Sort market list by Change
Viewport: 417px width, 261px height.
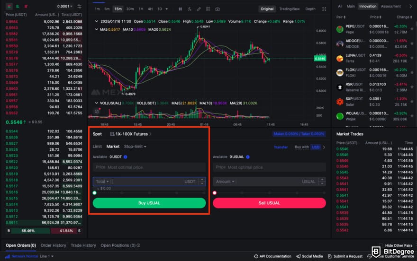pyautogui.click(x=404, y=17)
